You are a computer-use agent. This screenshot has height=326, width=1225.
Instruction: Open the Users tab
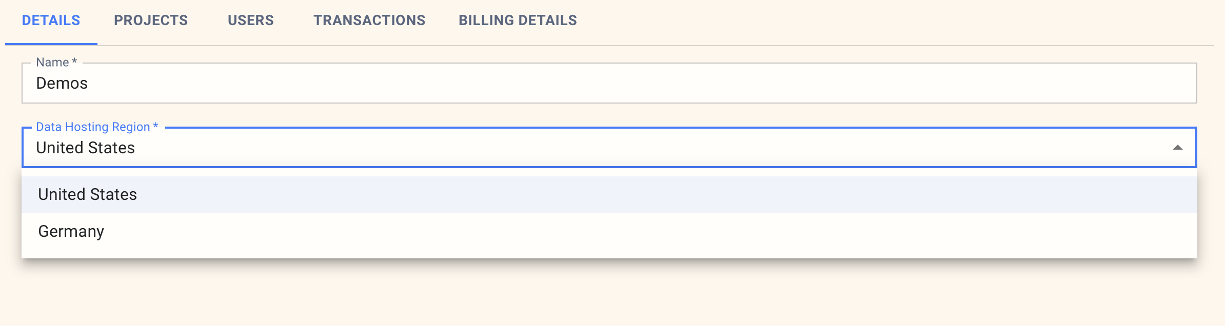[x=250, y=21]
